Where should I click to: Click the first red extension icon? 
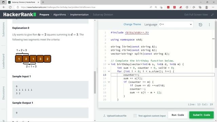pos(168,7)
